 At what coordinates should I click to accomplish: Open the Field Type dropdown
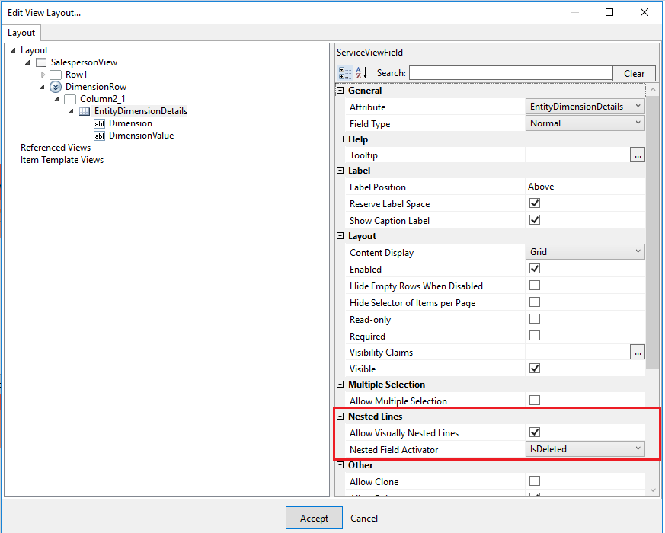585,123
